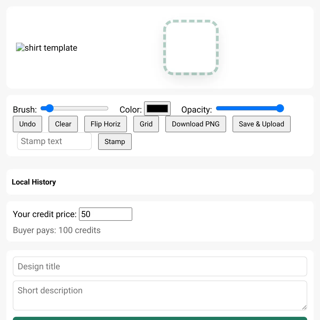Click the Flip Horiz button
Screen dimensions: 320x320
pyautogui.click(x=105, y=124)
